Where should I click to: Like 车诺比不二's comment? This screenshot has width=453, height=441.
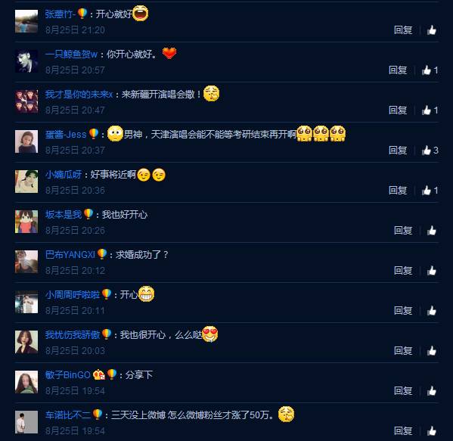click(432, 431)
